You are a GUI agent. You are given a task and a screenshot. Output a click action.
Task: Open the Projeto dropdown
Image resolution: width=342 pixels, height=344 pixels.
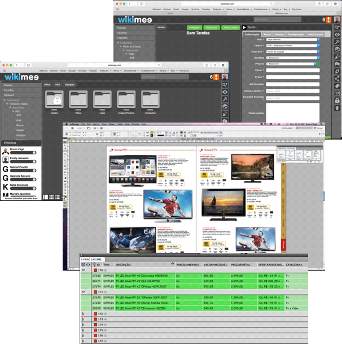[x=291, y=64]
